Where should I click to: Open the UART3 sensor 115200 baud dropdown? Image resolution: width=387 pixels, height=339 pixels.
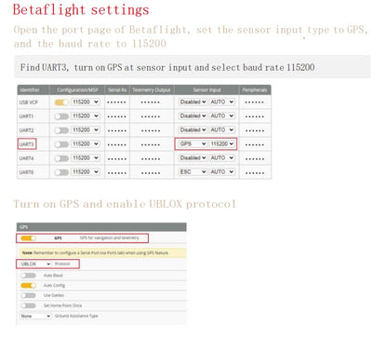coord(221,144)
